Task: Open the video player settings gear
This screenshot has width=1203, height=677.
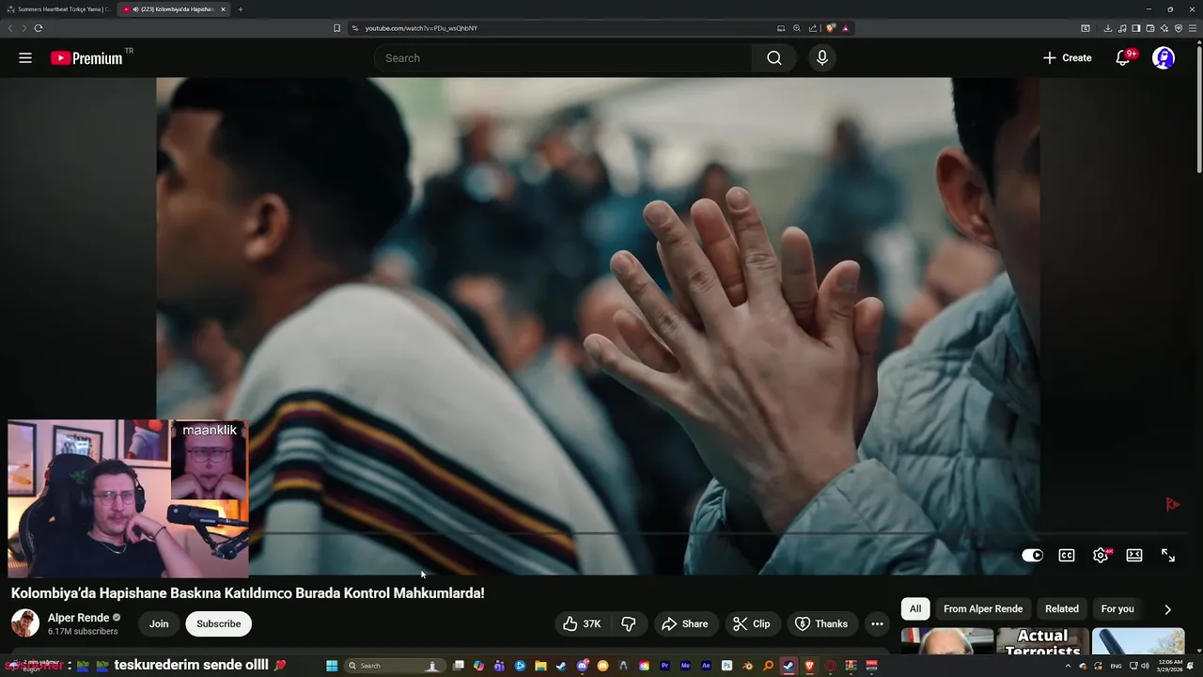Action: click(1101, 556)
